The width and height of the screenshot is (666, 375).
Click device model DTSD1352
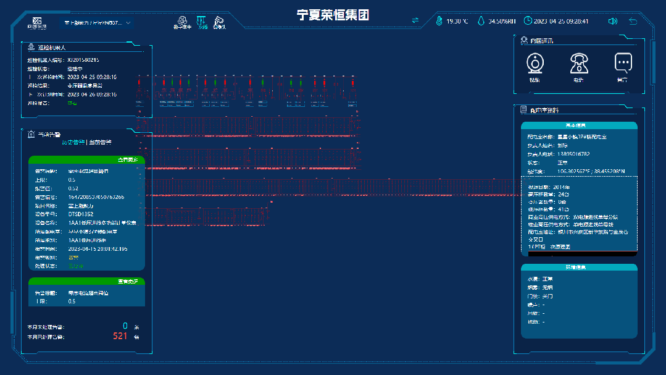click(x=81, y=214)
